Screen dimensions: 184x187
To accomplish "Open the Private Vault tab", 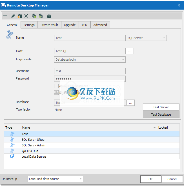I will pos(49,25).
